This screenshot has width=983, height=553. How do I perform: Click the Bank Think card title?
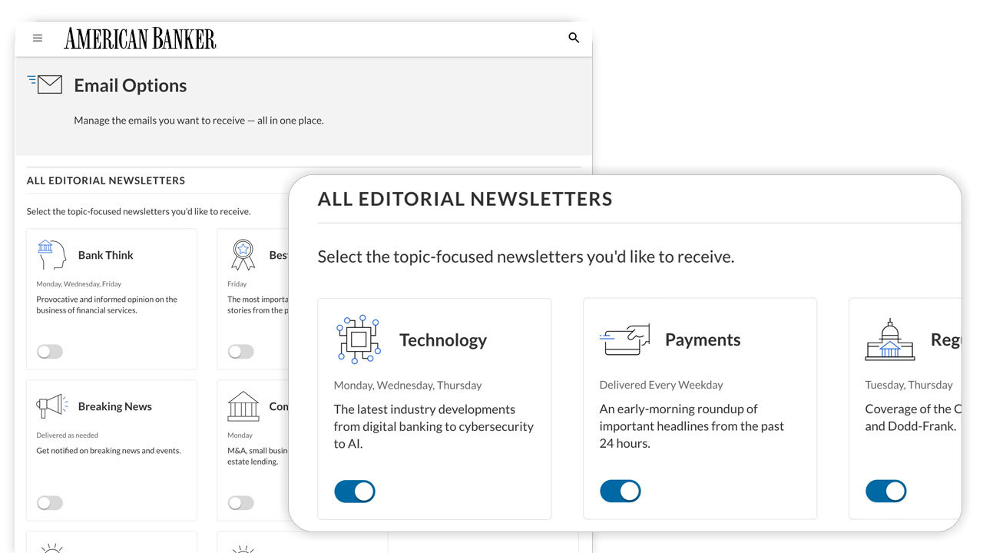coord(106,255)
